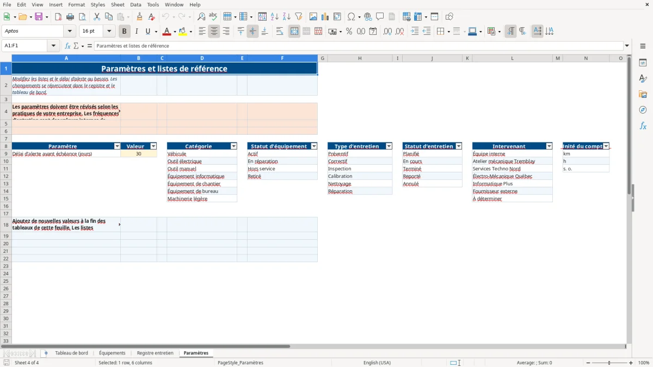Toggle Center Vertically alignment

[x=252, y=32]
